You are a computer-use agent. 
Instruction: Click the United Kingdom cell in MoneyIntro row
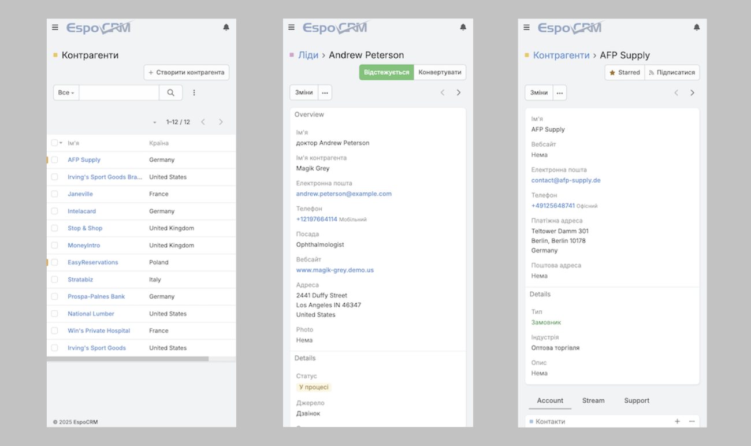pos(172,246)
